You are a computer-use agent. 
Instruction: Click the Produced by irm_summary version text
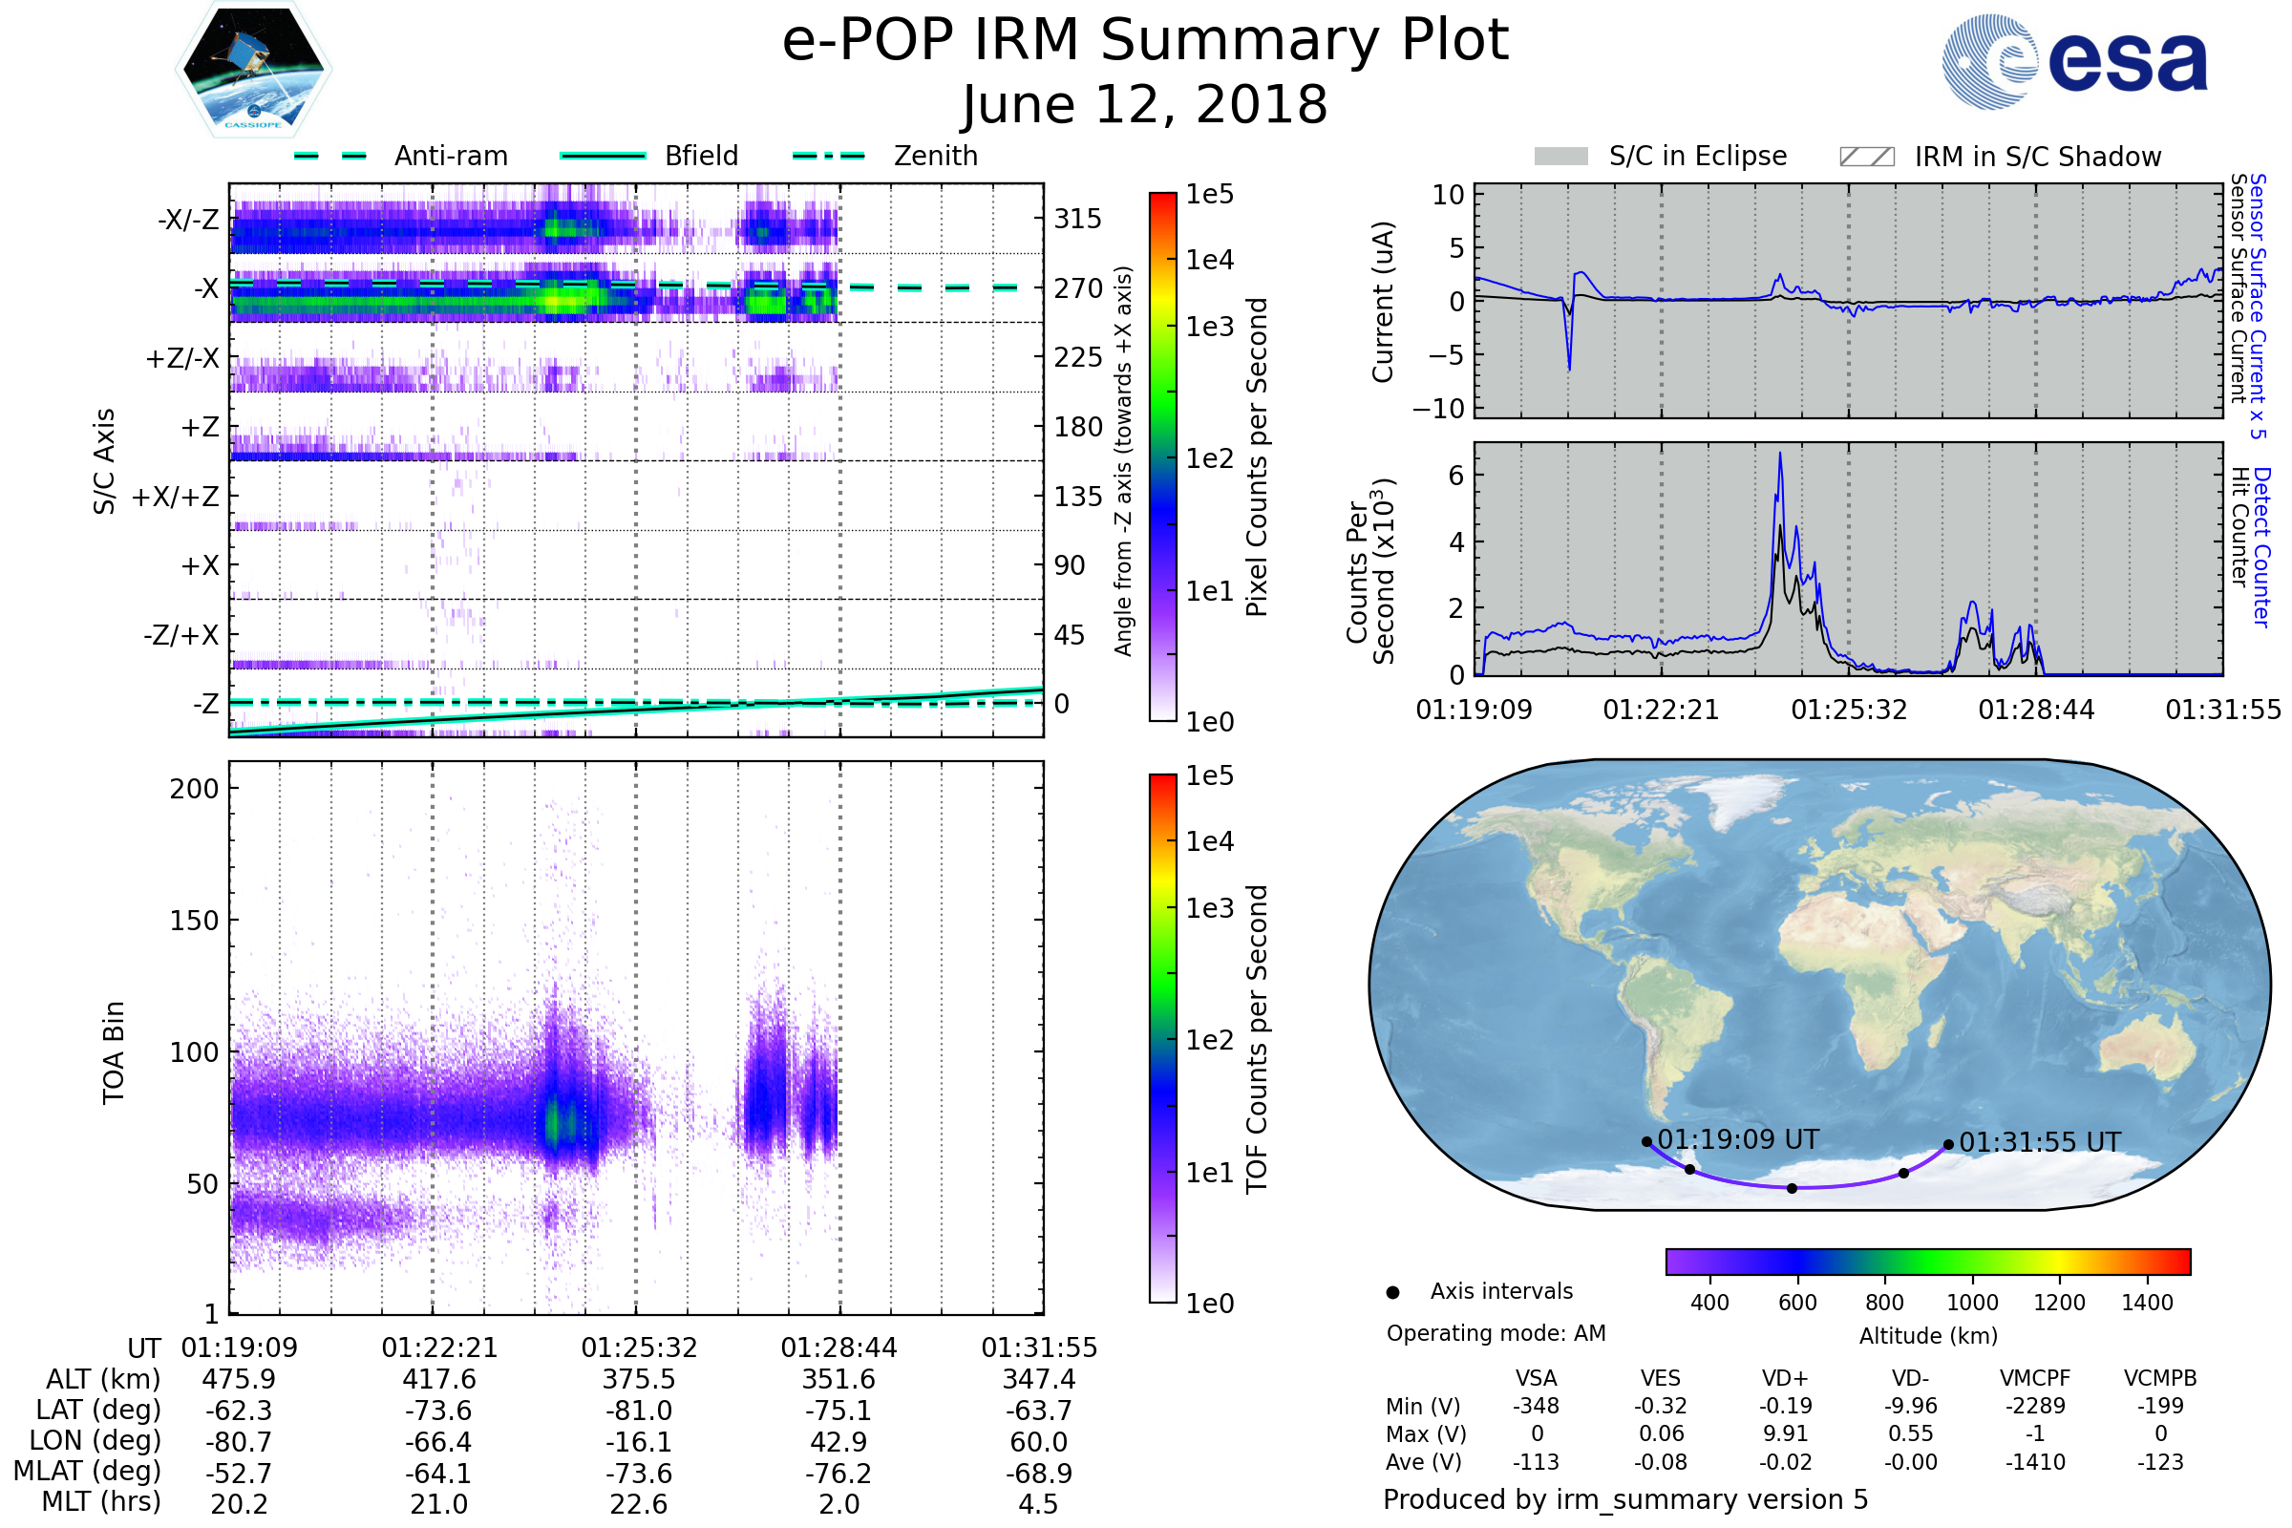(x=1624, y=1499)
